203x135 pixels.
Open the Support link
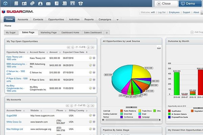coord(186,12)
